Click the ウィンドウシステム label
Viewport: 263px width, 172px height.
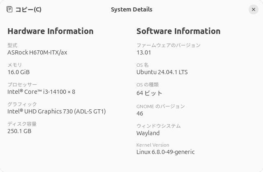tap(159, 126)
